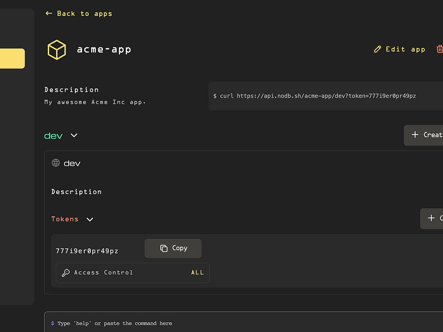Viewport: 443px width, 332px height.
Task: Delete app with the trash icon
Action: [x=439, y=49]
